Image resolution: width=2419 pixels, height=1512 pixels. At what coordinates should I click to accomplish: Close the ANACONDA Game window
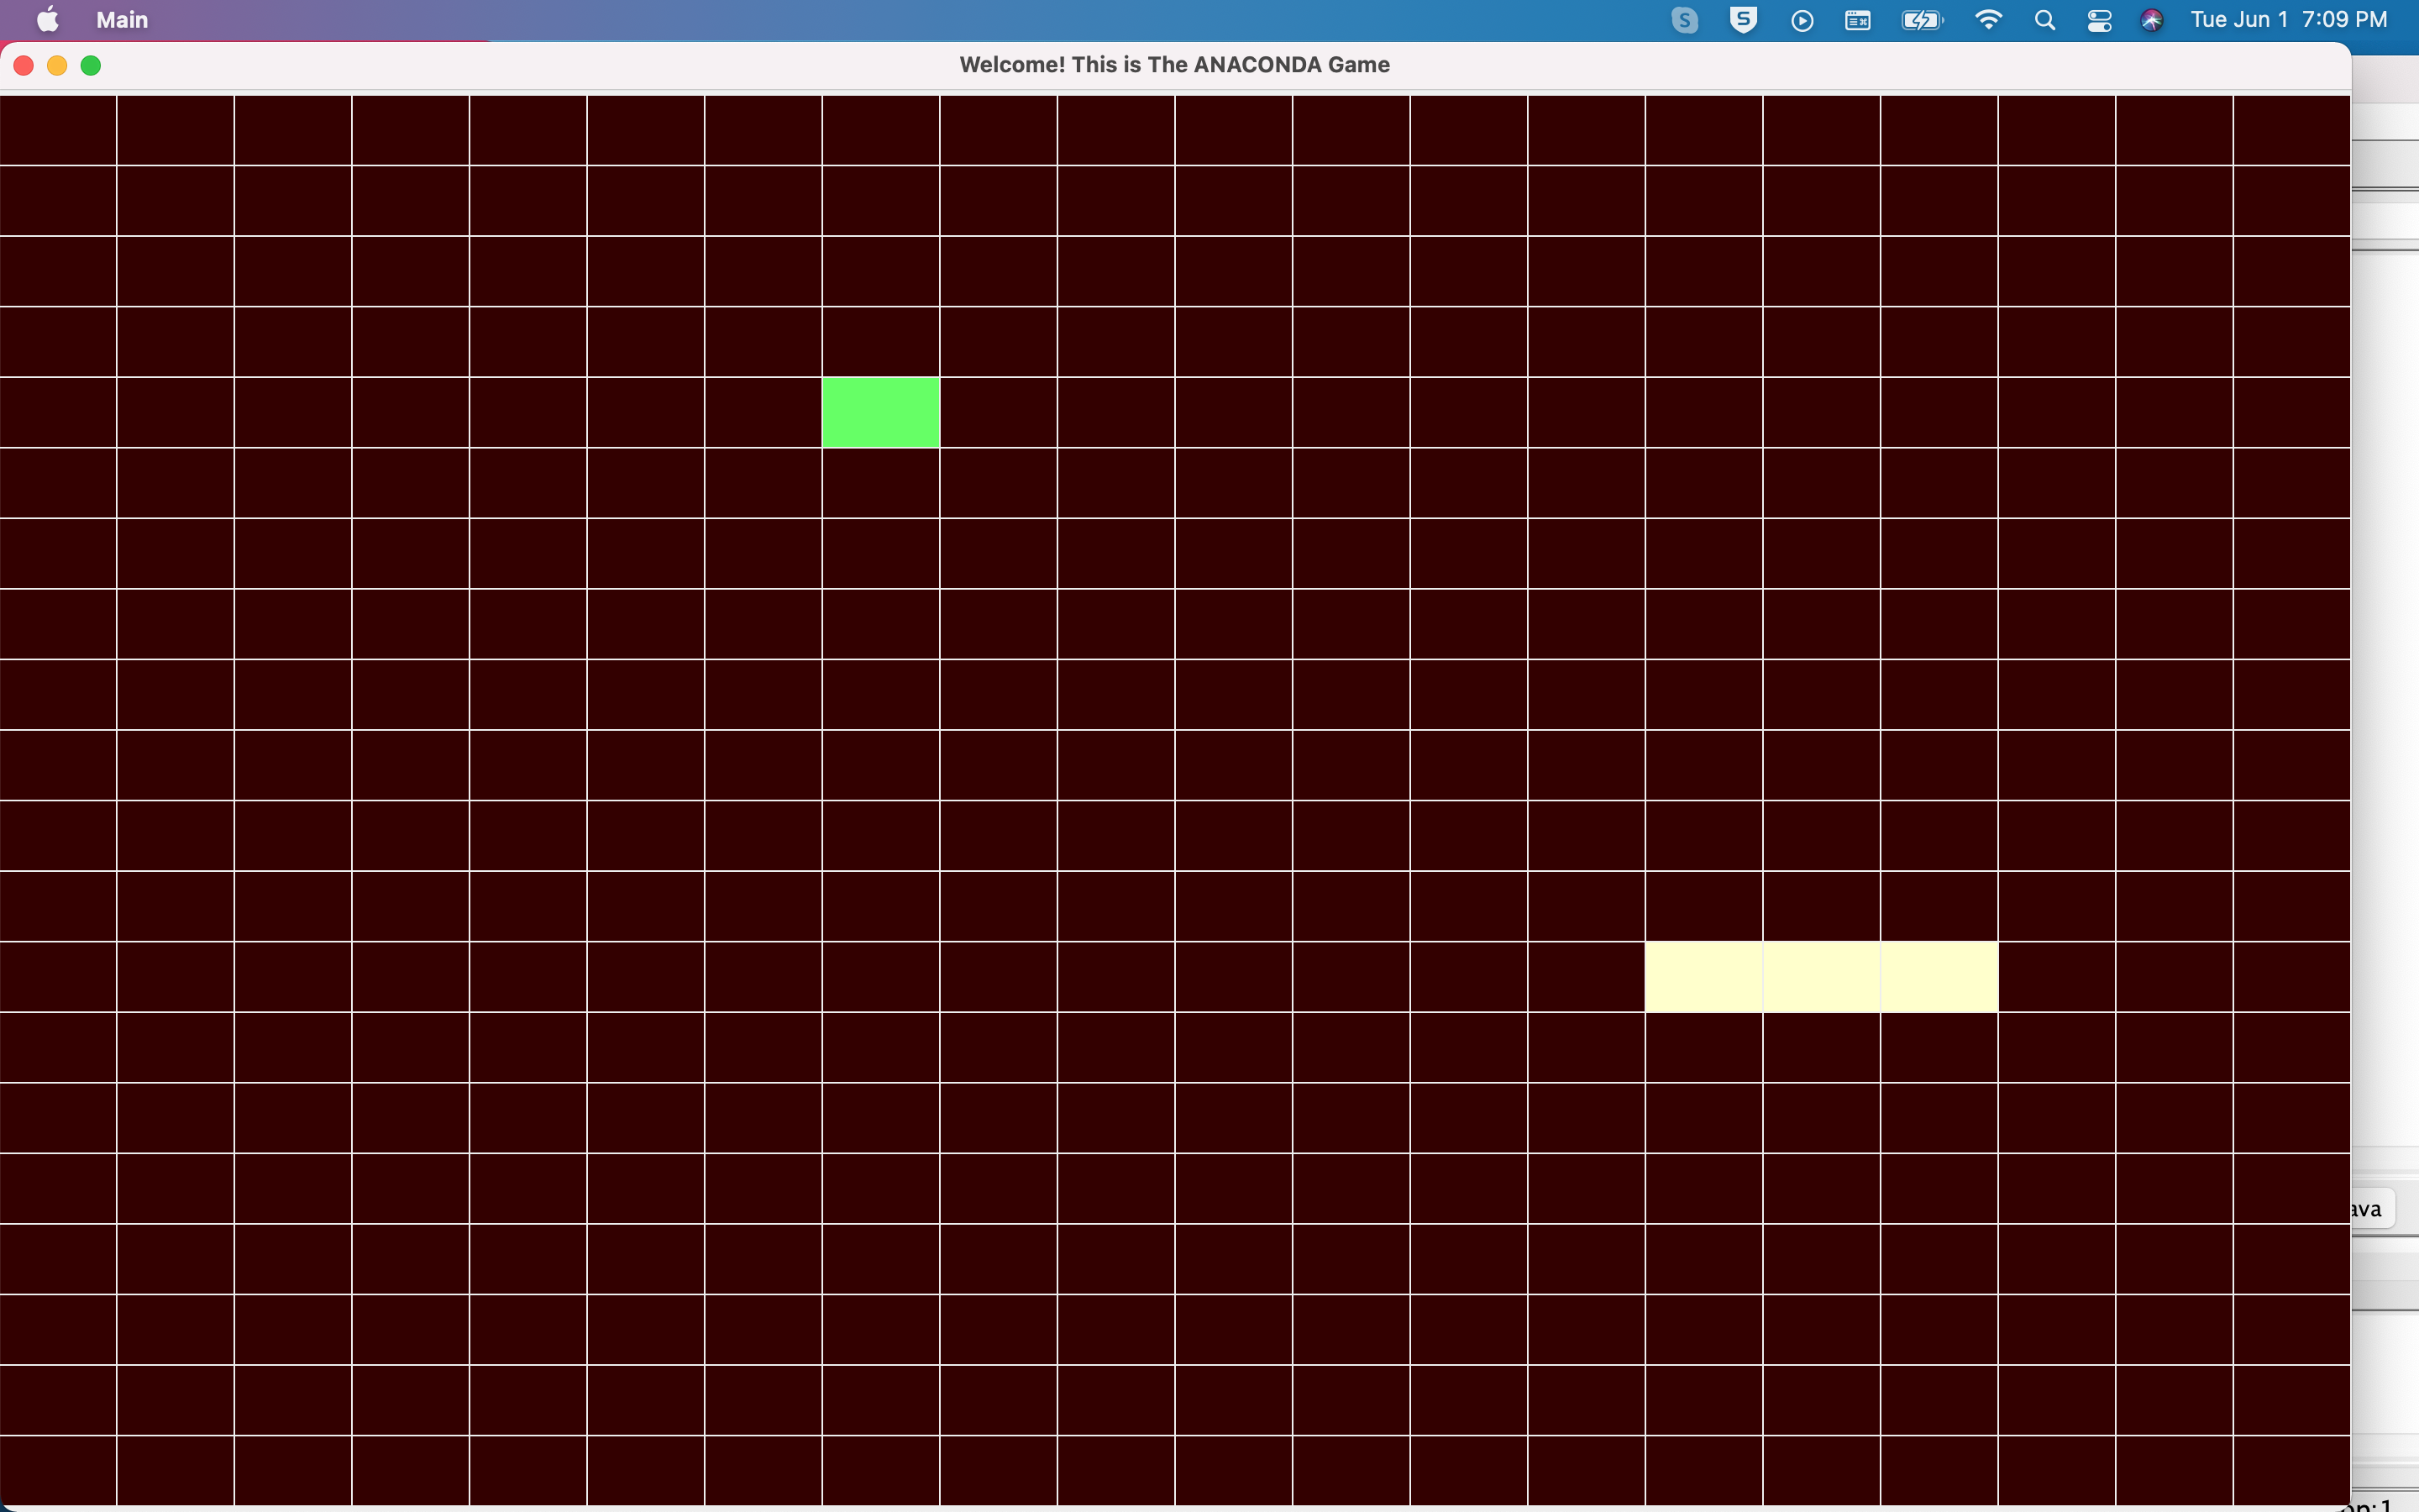tap(24, 66)
